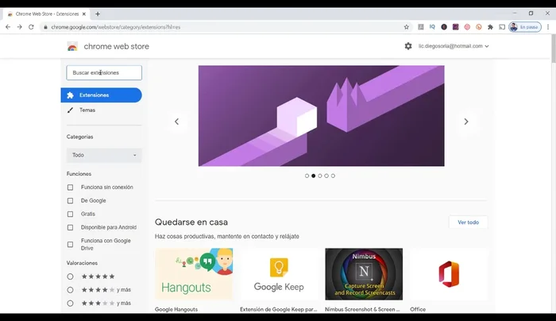Jump to fifth carousel slide dot
Viewport: 556px width, 321px height.
pos(333,176)
